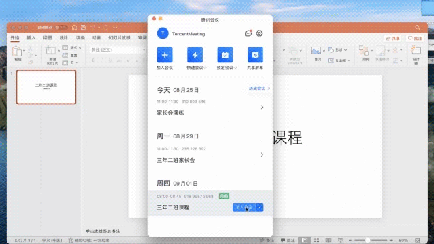Click the 快速样式 quick styles icon
This screenshot has height=244, width=434.
pos(381,51)
